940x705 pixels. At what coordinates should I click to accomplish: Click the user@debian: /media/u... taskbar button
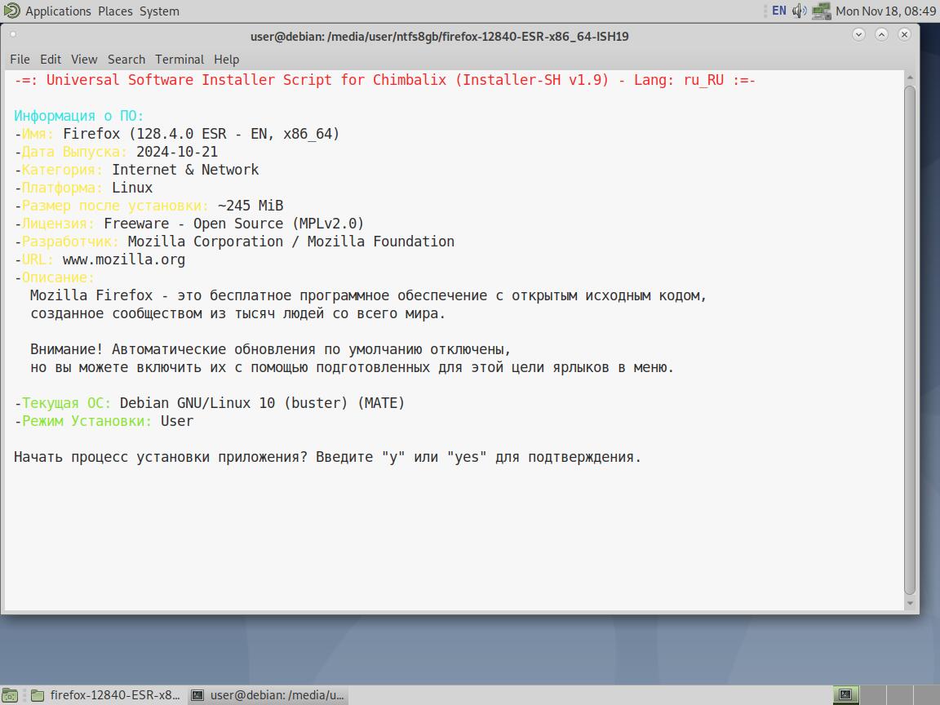tap(268, 695)
